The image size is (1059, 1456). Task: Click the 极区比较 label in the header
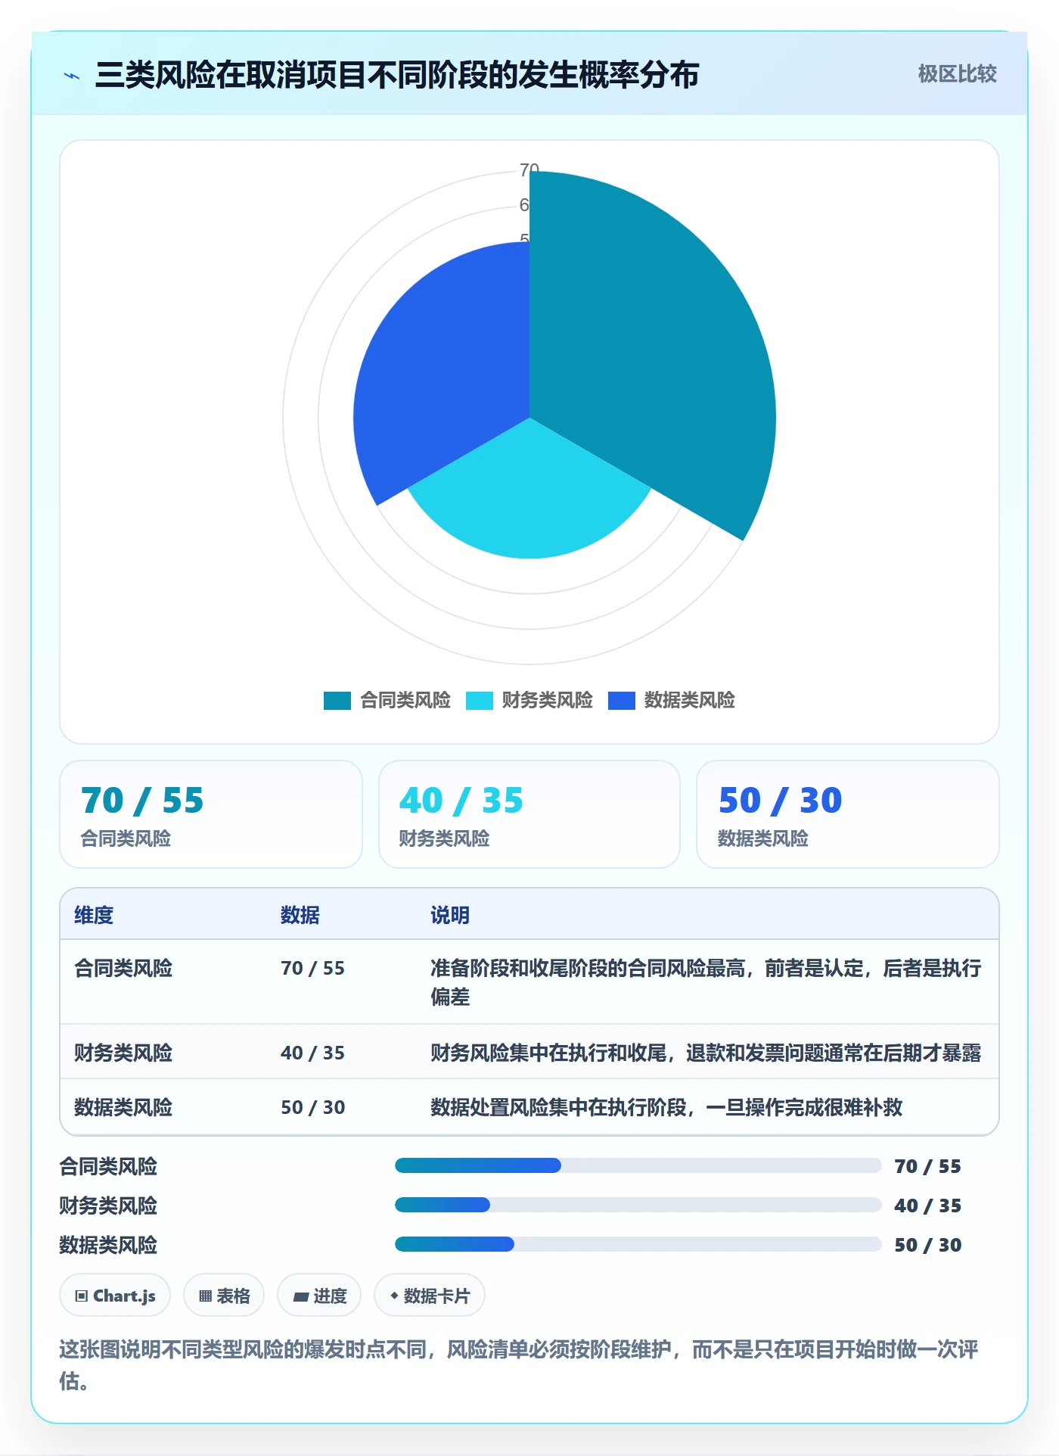pyautogui.click(x=957, y=74)
